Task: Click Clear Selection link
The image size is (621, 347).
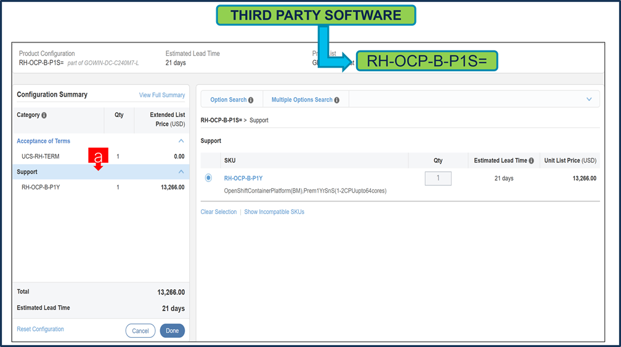Action: (218, 212)
